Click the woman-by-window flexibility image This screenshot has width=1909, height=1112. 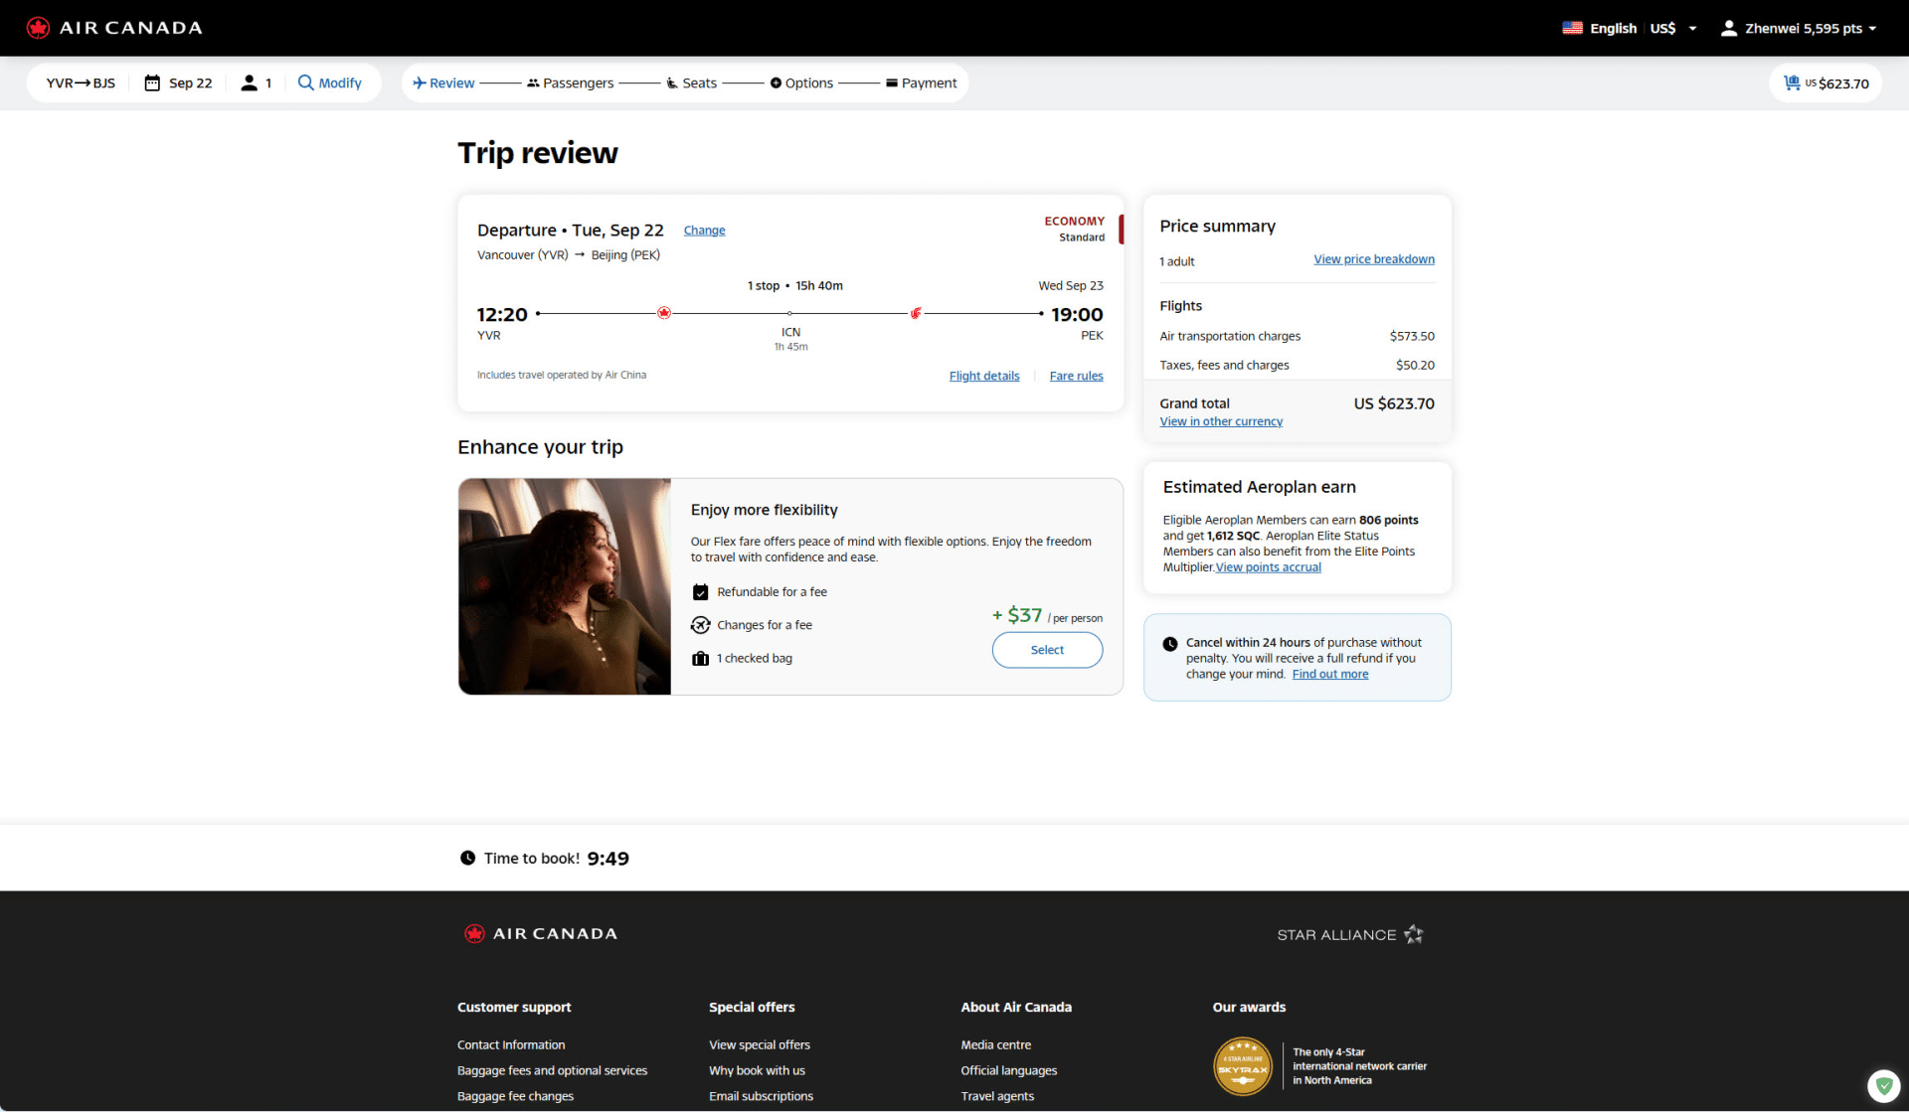point(565,586)
